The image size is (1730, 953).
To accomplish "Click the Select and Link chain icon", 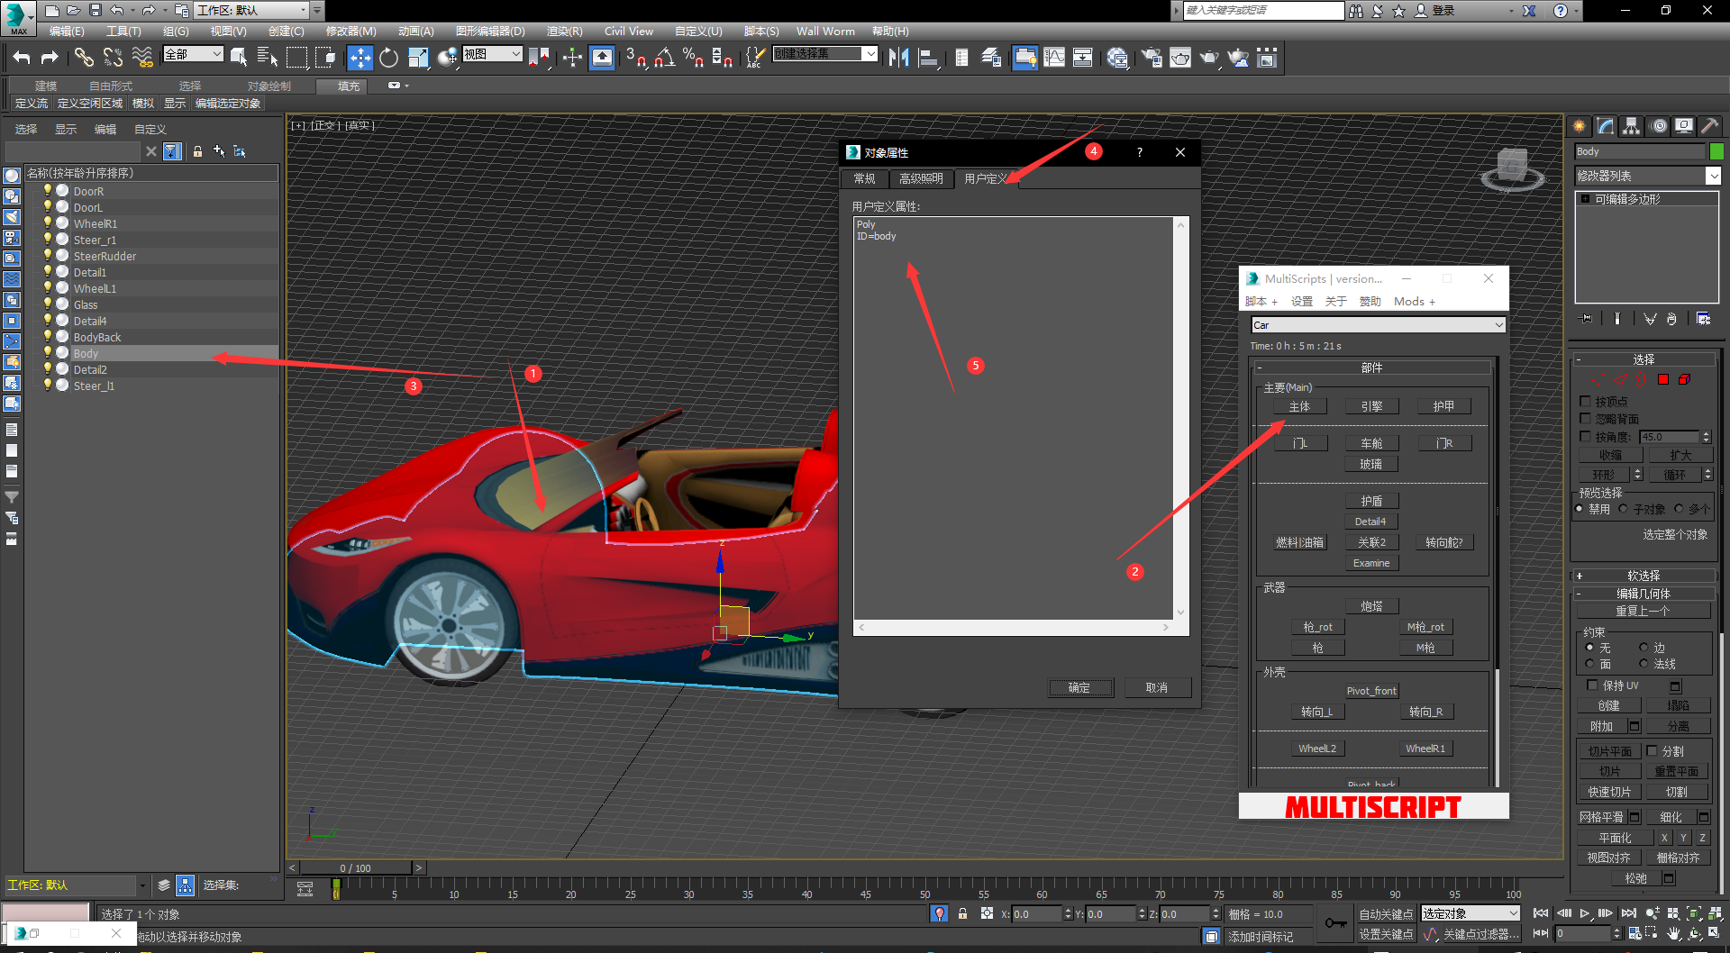I will 84,58.
